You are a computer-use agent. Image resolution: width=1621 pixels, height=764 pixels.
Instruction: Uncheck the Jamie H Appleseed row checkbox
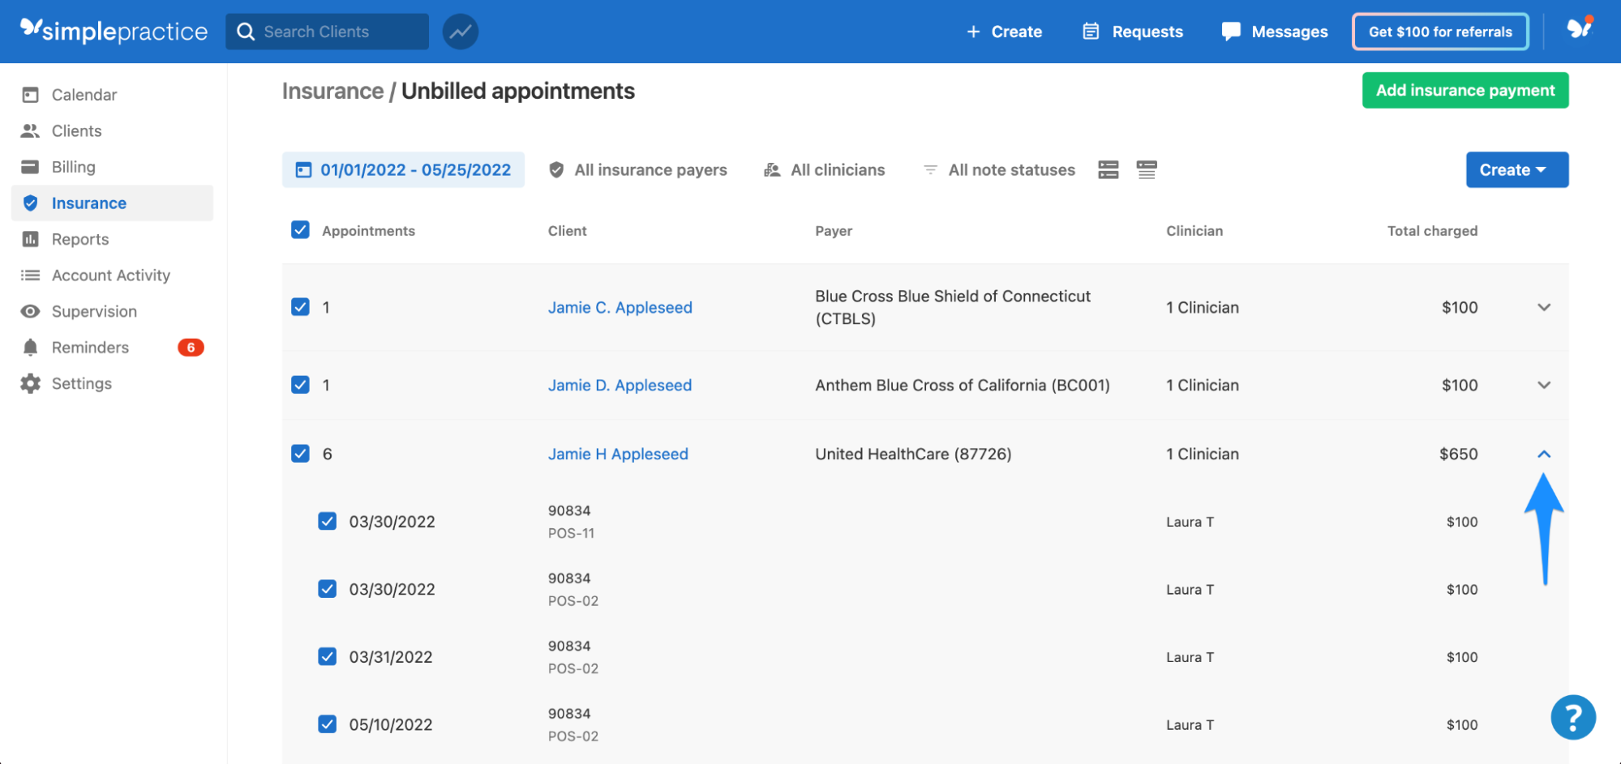(x=300, y=454)
